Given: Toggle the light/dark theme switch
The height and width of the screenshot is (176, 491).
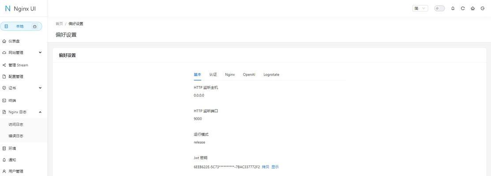Looking at the screenshot, I should pos(439,8).
